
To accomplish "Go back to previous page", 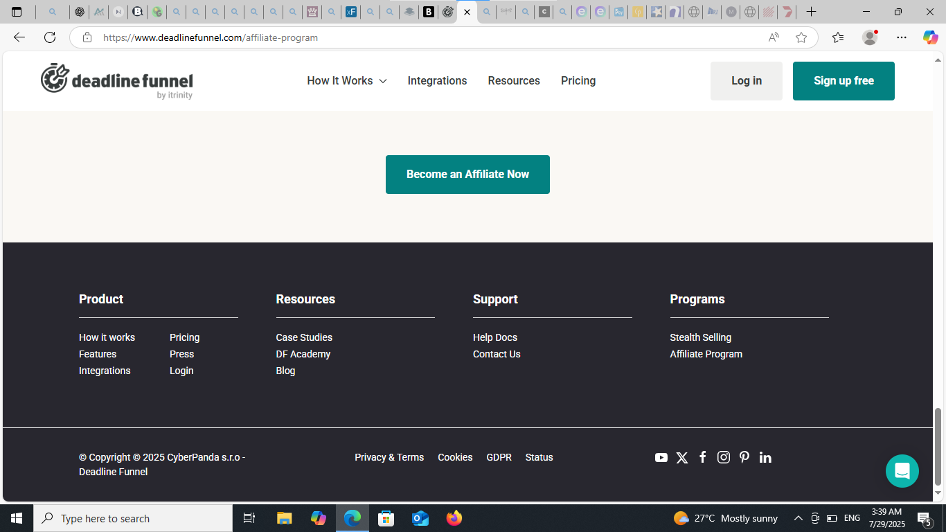I will click(x=19, y=37).
